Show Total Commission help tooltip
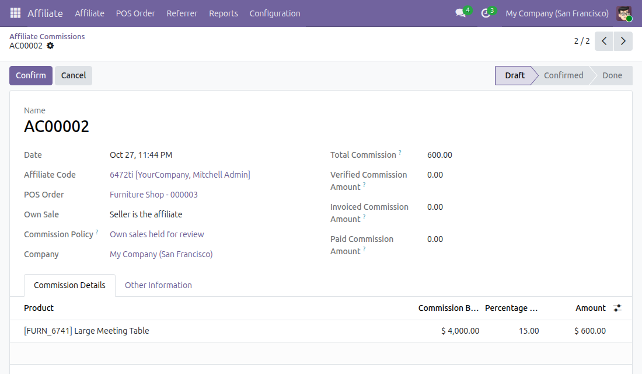 400,152
